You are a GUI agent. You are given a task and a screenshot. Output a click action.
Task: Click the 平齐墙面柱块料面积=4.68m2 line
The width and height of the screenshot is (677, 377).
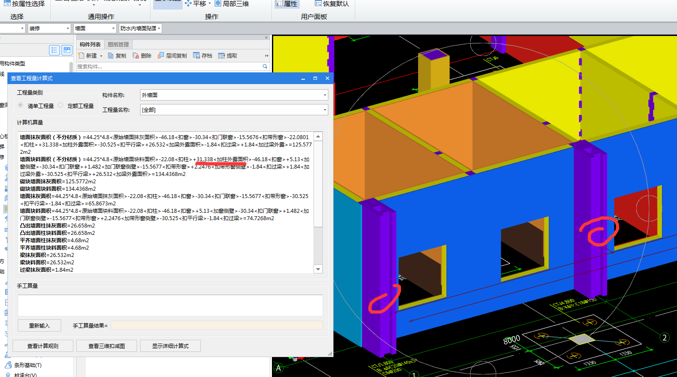54,247
